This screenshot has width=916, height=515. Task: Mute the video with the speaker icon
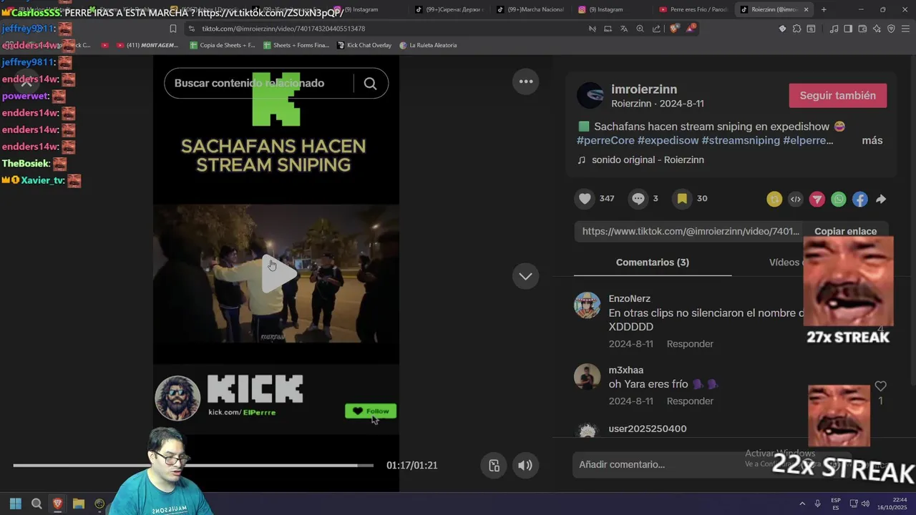pyautogui.click(x=525, y=465)
